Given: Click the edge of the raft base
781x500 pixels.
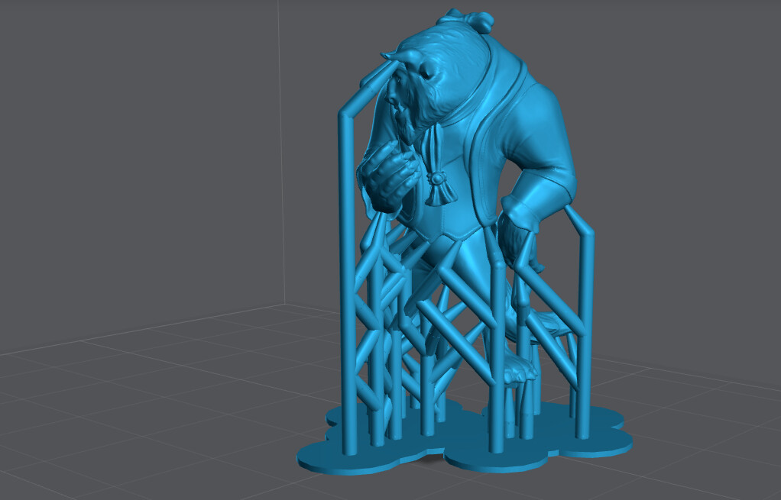Looking at the screenshot, I should 321,466.
